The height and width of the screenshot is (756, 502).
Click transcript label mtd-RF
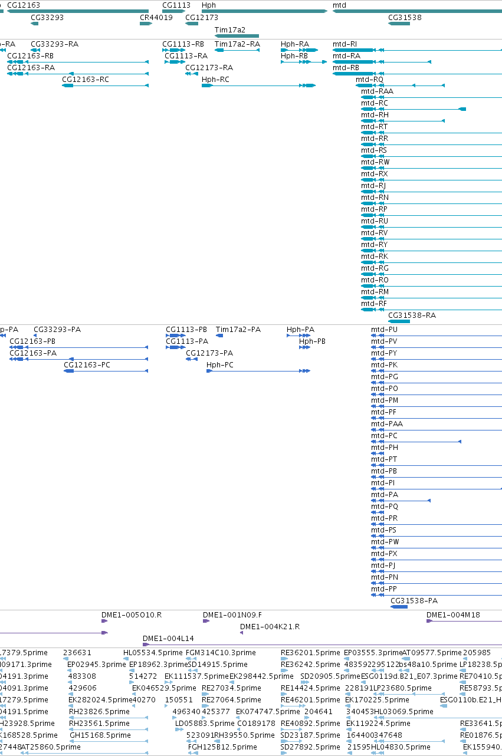tap(374, 304)
